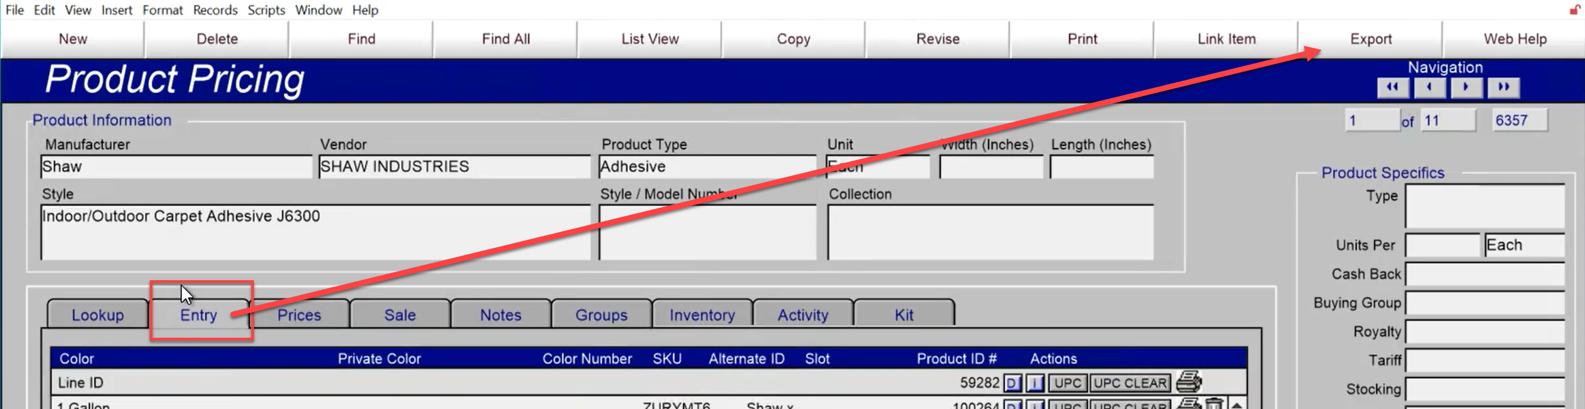
Task: Click the Product Type field showing Adhesive
Action: point(707,167)
